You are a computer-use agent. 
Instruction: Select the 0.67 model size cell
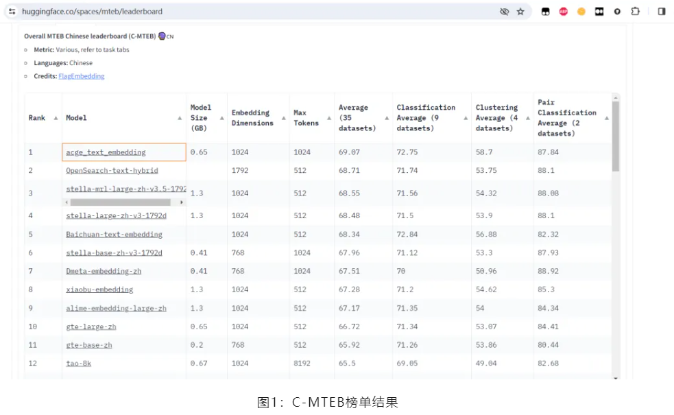click(x=199, y=364)
